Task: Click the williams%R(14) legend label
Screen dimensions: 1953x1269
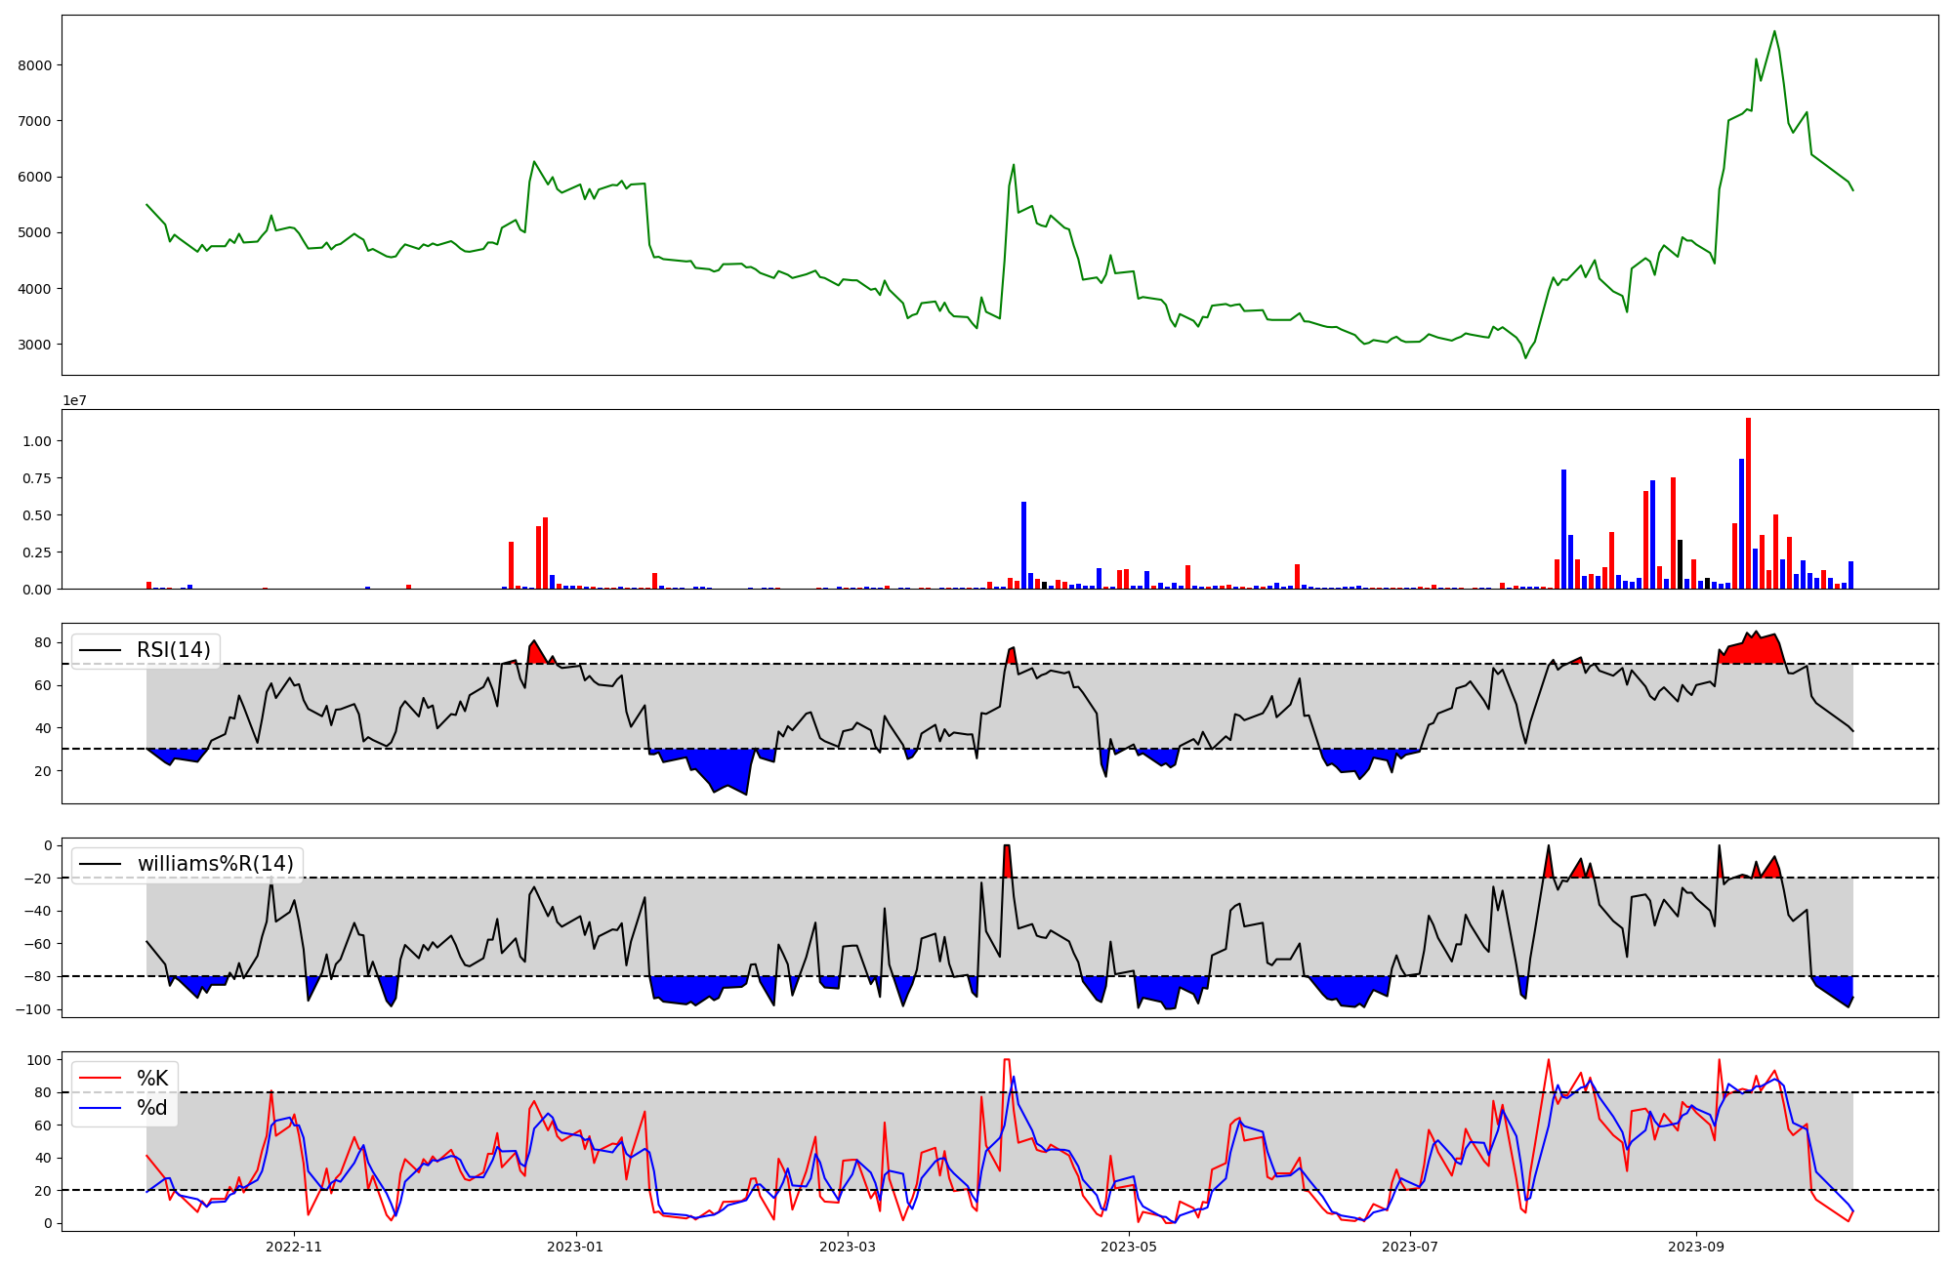Action: 215,864
